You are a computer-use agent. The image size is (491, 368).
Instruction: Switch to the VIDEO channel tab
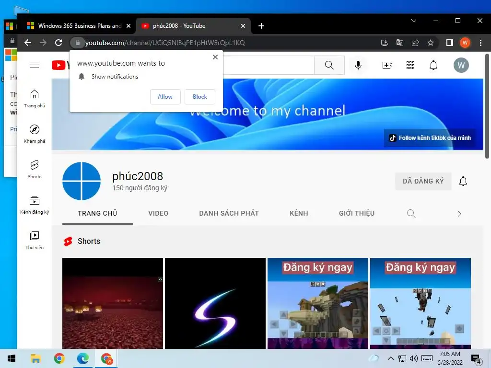[158, 213]
